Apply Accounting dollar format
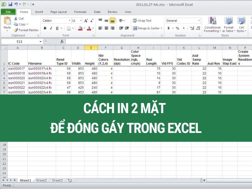Image resolution: width=252 pixels, height=189 pixels. tap(169, 28)
